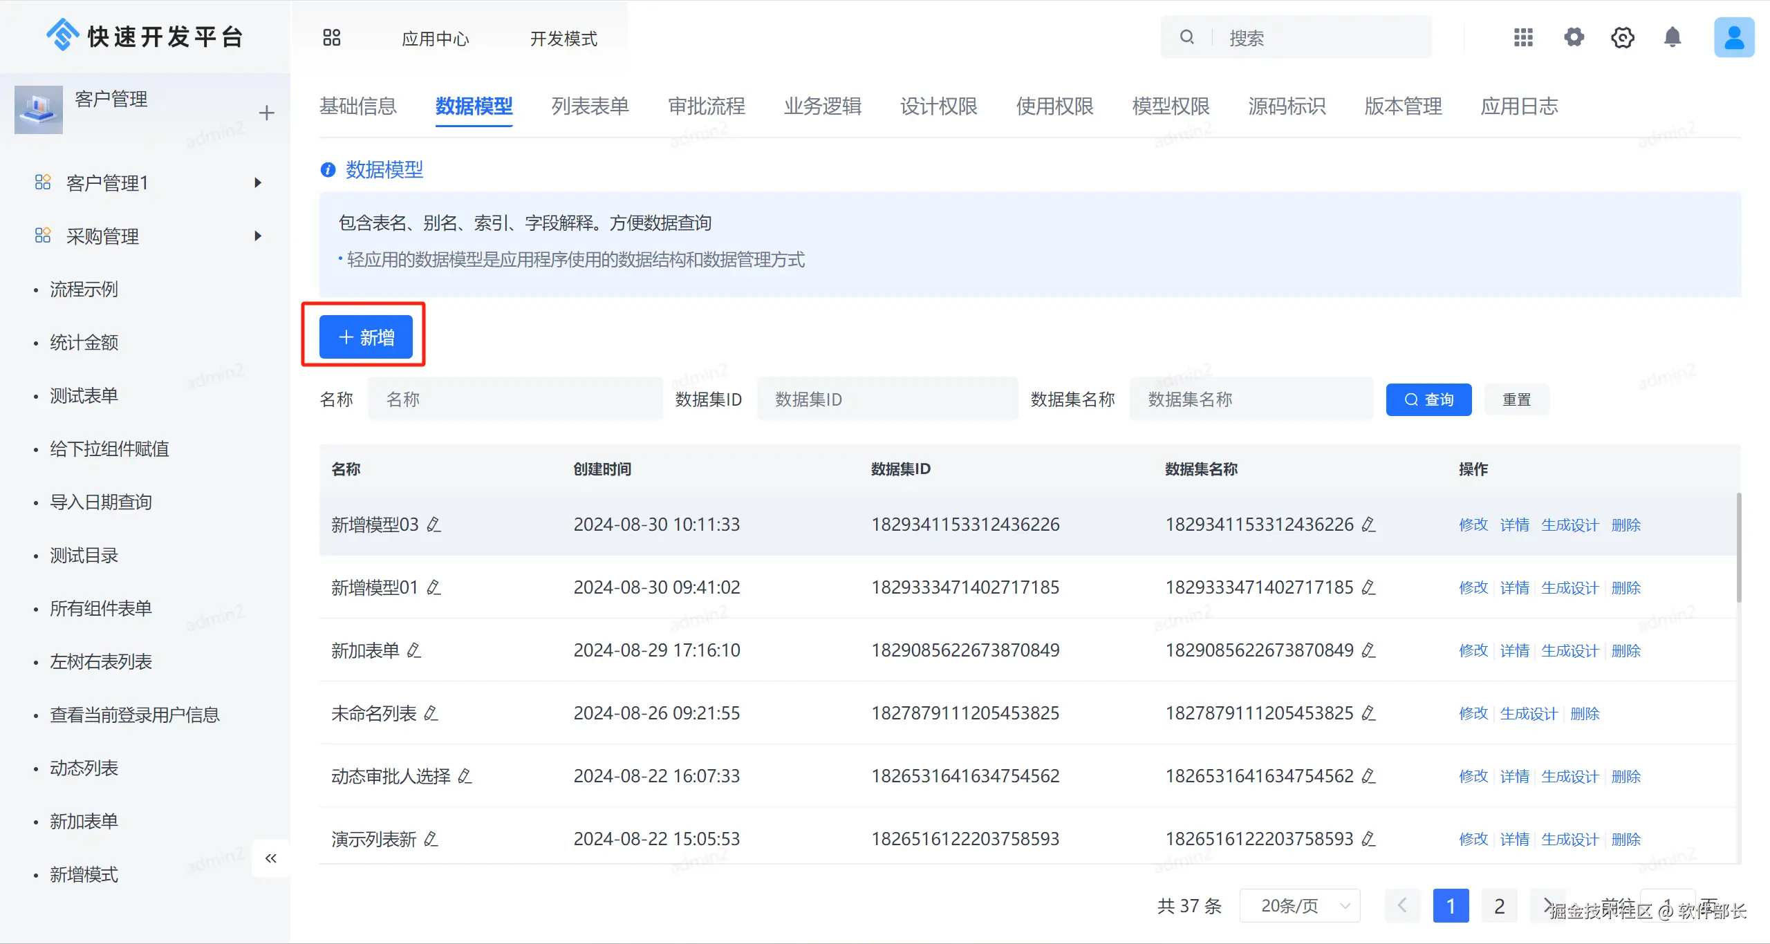Click the 查询 search button
This screenshot has width=1770, height=944.
tap(1428, 399)
